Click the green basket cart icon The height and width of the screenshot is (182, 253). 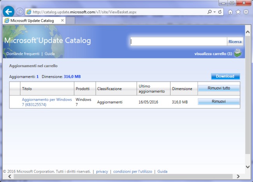(x=238, y=53)
